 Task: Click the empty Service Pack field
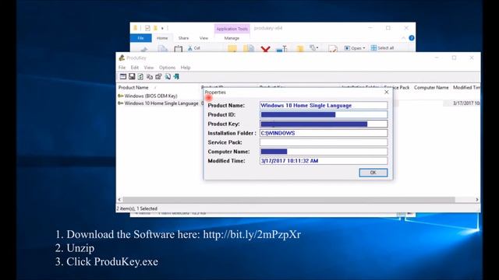pyautogui.click(x=324, y=142)
